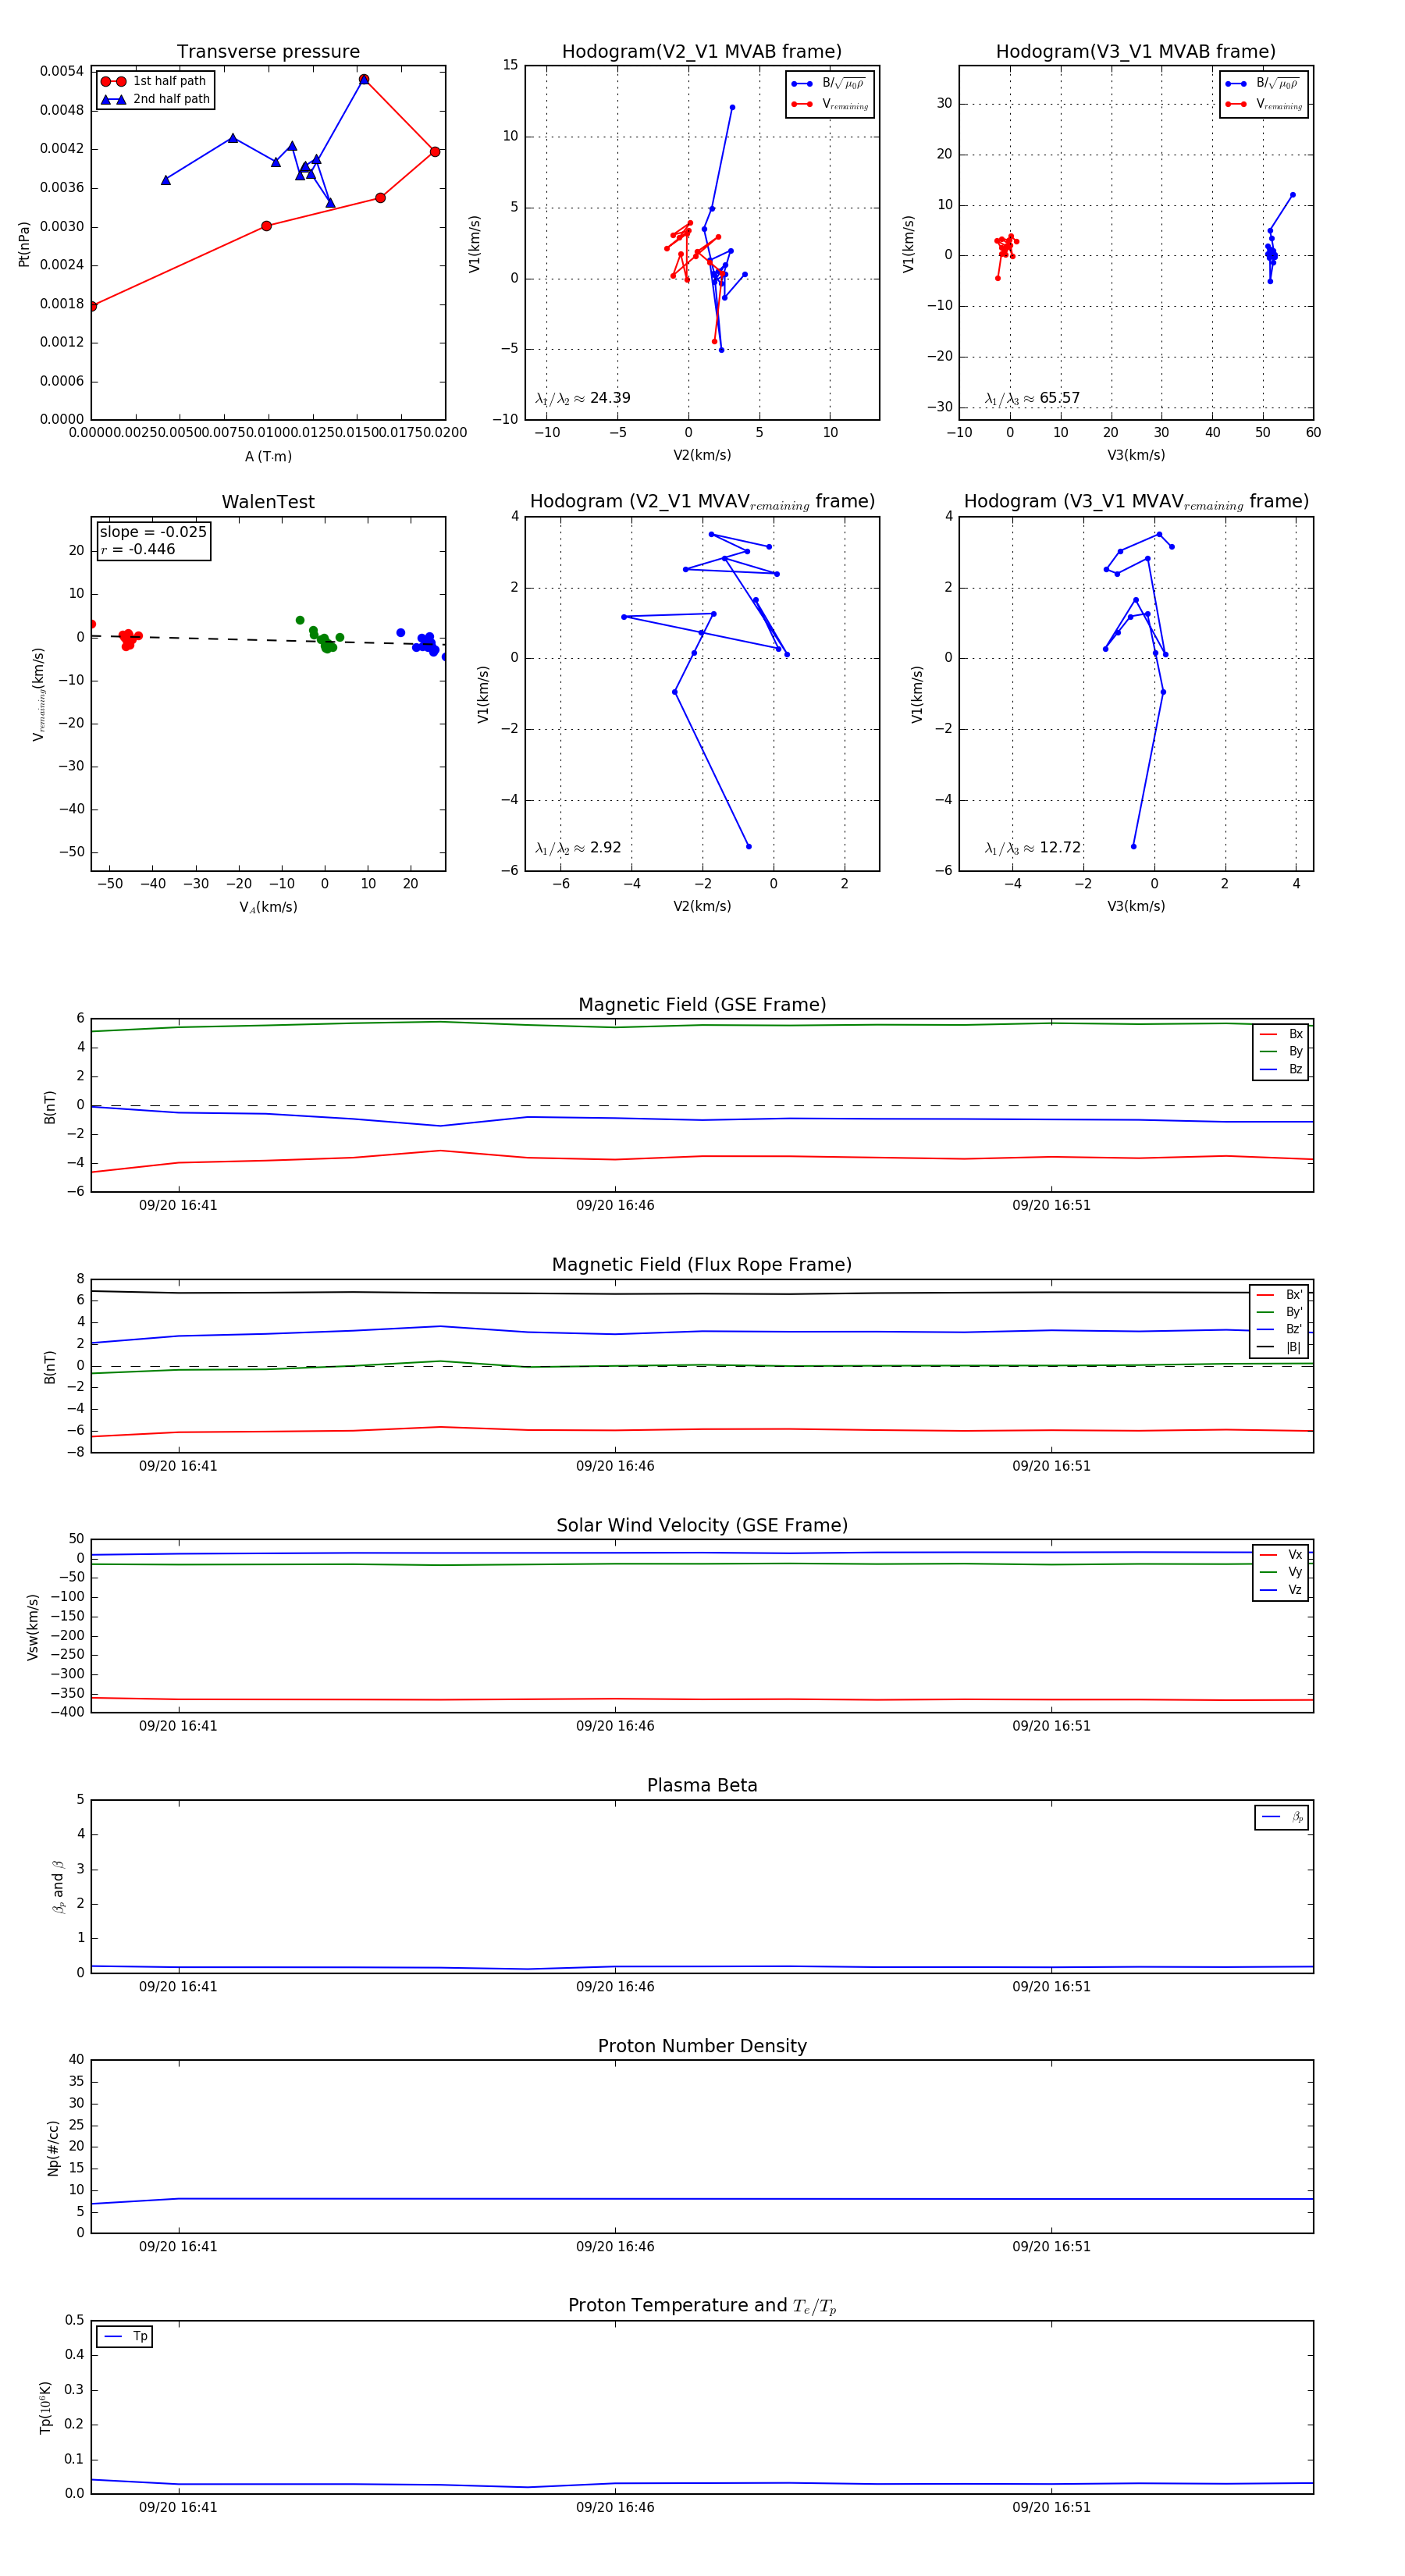Click the 'Tp(10^6K)' y-axis label
This screenshot has width=1405, height=2576.
[45, 2407]
